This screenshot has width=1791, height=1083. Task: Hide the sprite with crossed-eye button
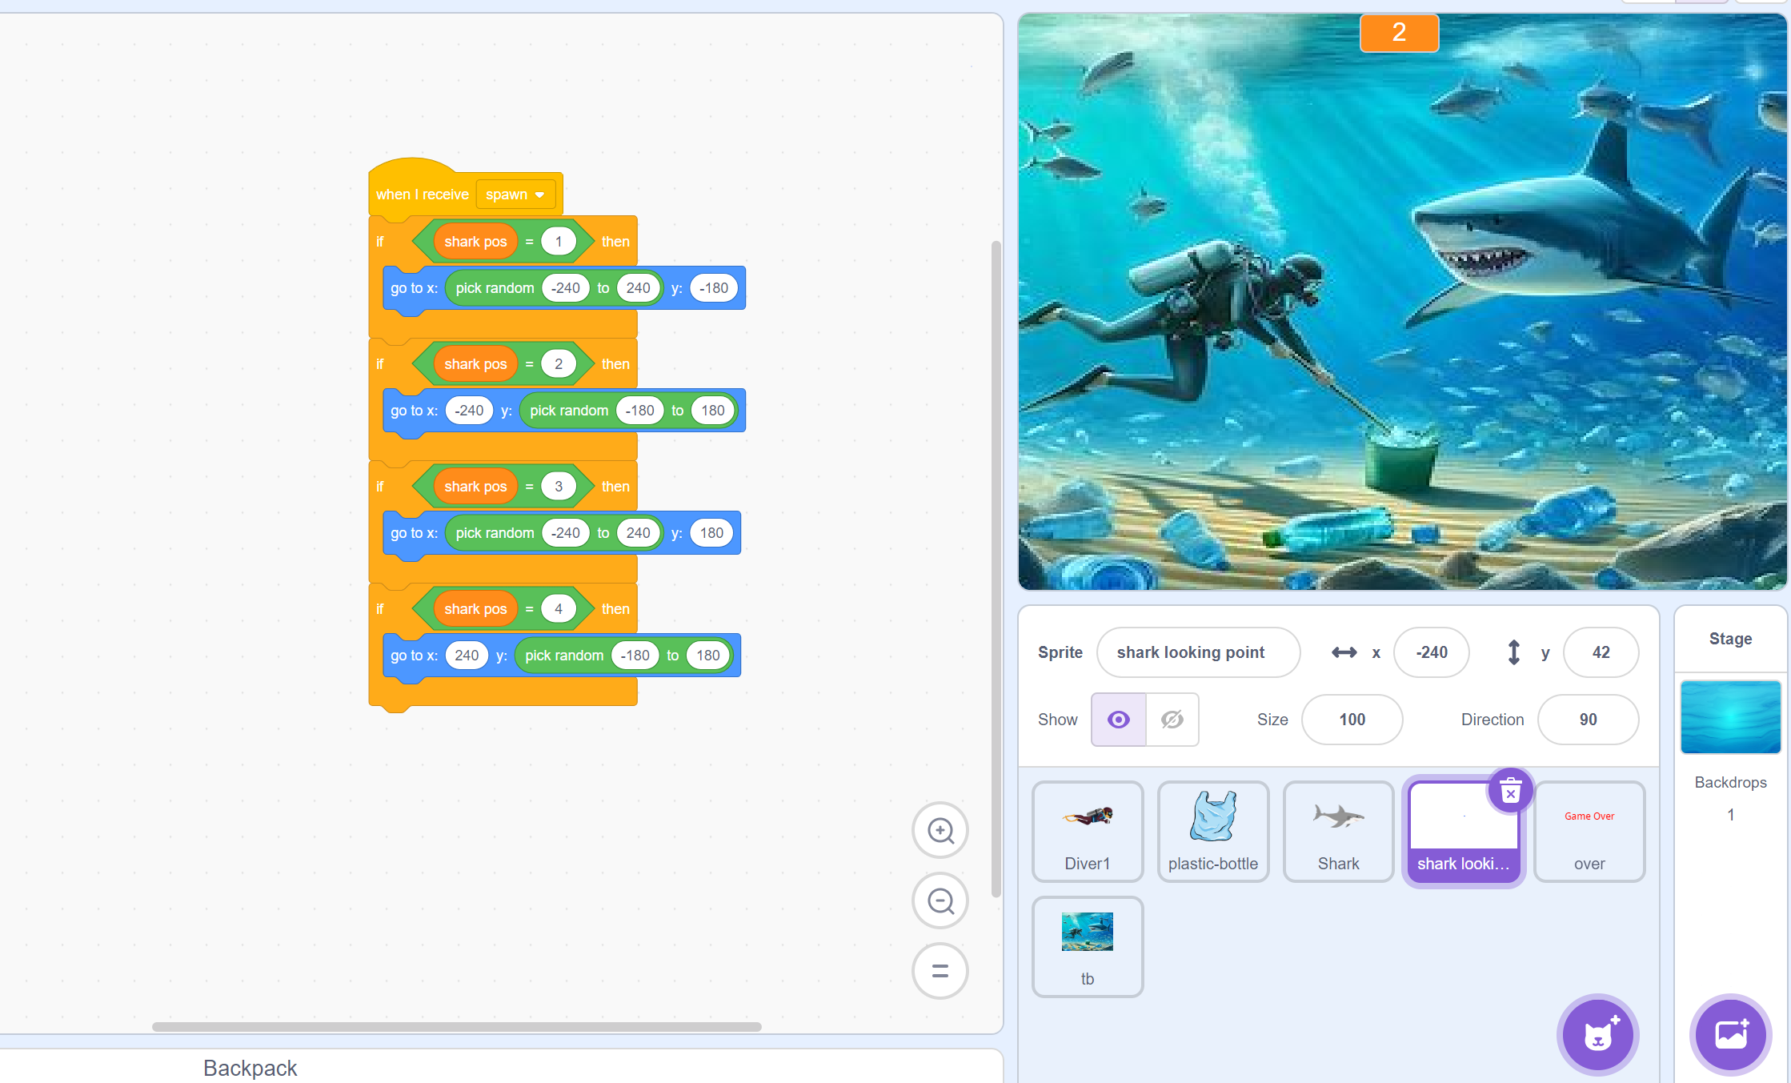tap(1172, 720)
